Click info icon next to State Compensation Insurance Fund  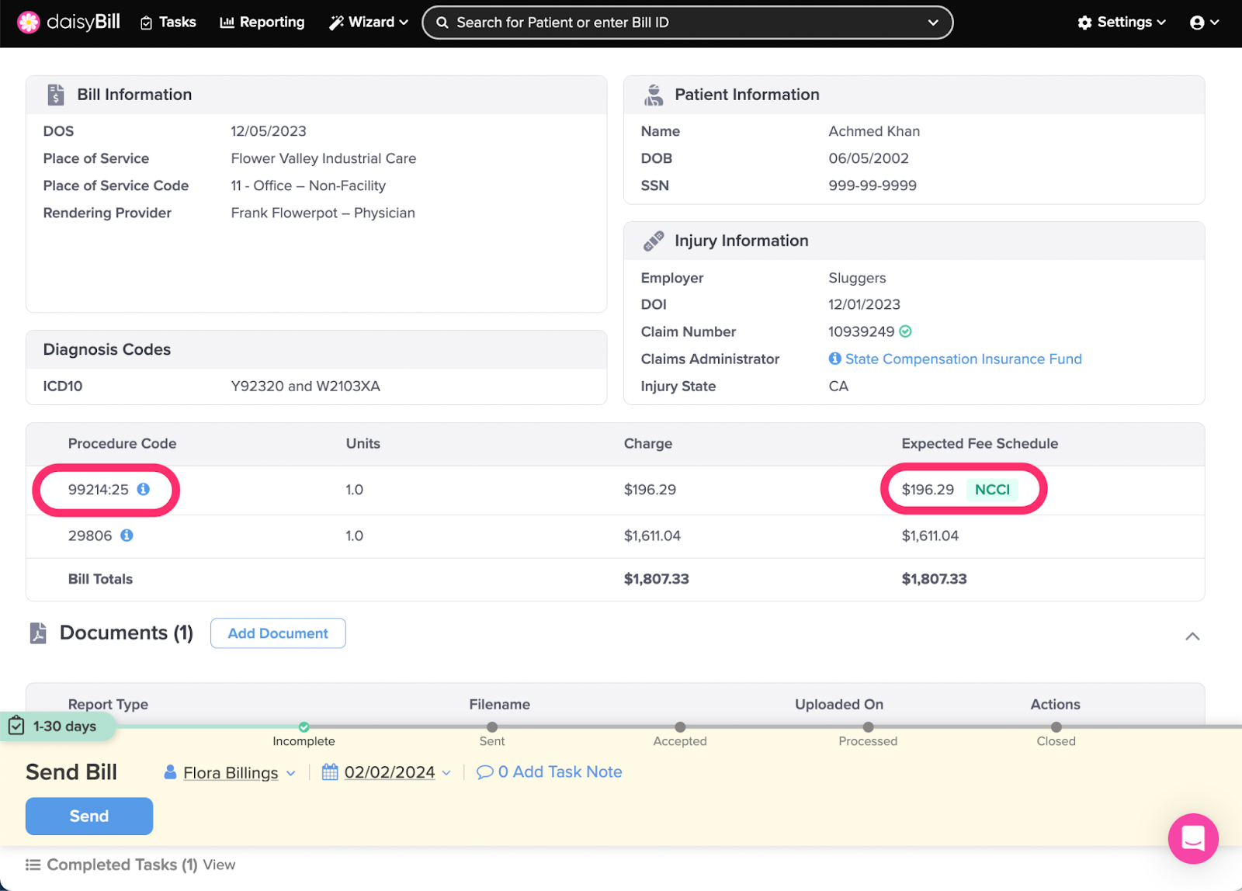click(x=834, y=359)
